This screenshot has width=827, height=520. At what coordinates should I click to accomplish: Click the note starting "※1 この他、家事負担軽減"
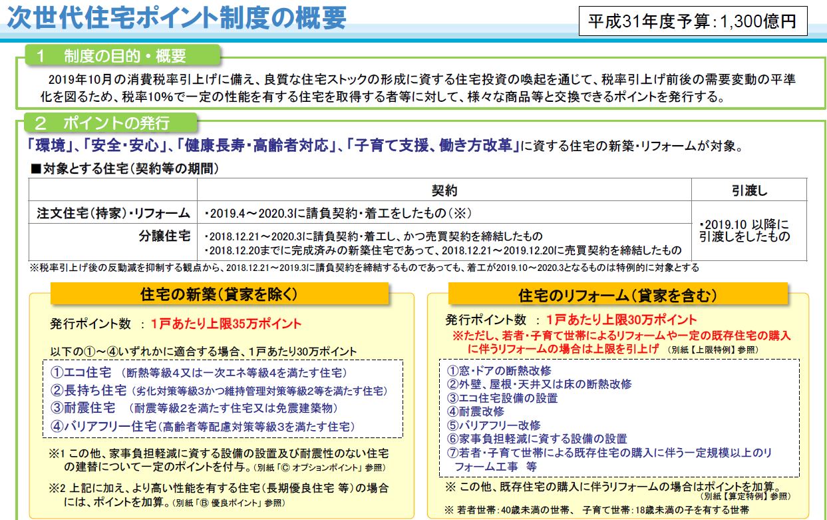point(219,460)
